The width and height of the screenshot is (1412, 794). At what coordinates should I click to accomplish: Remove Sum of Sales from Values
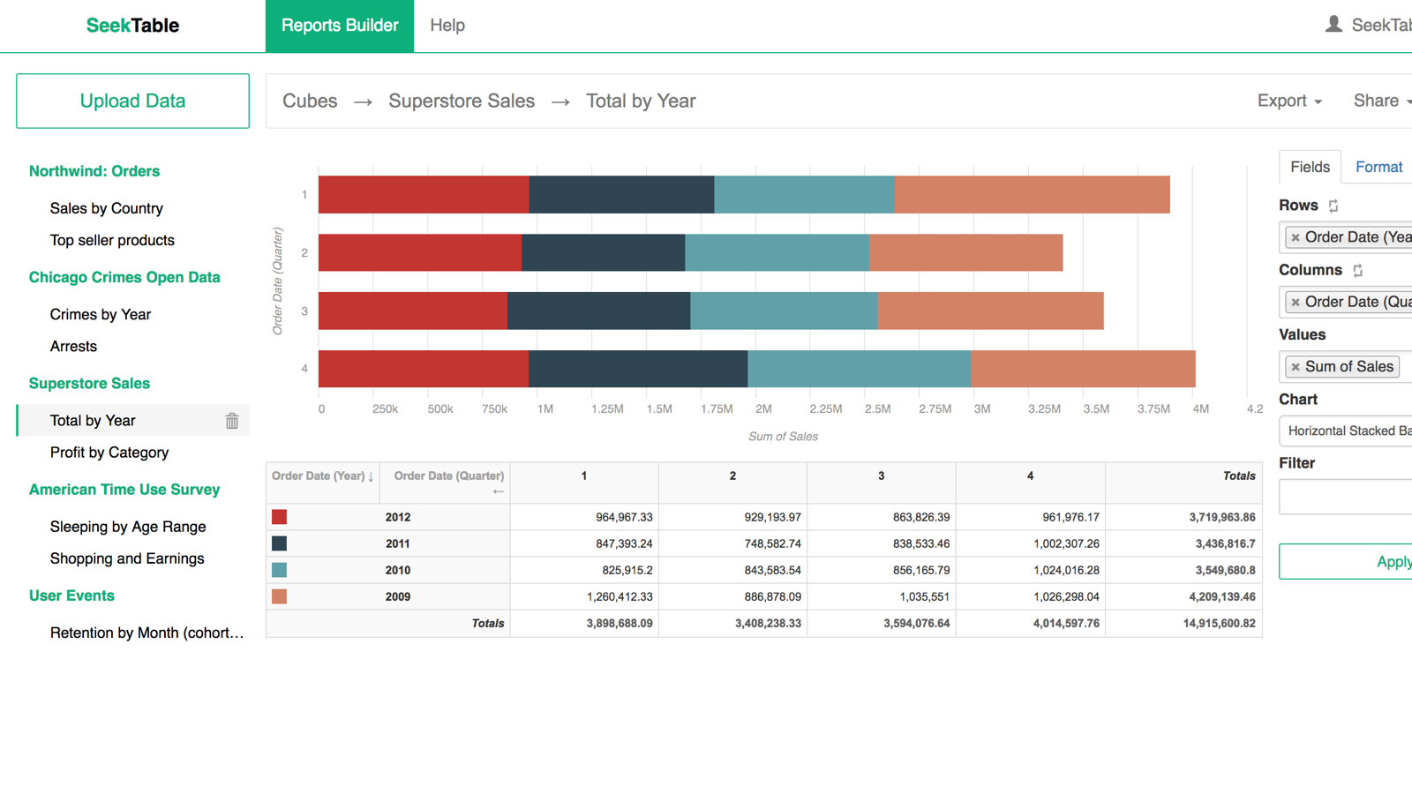(1296, 366)
